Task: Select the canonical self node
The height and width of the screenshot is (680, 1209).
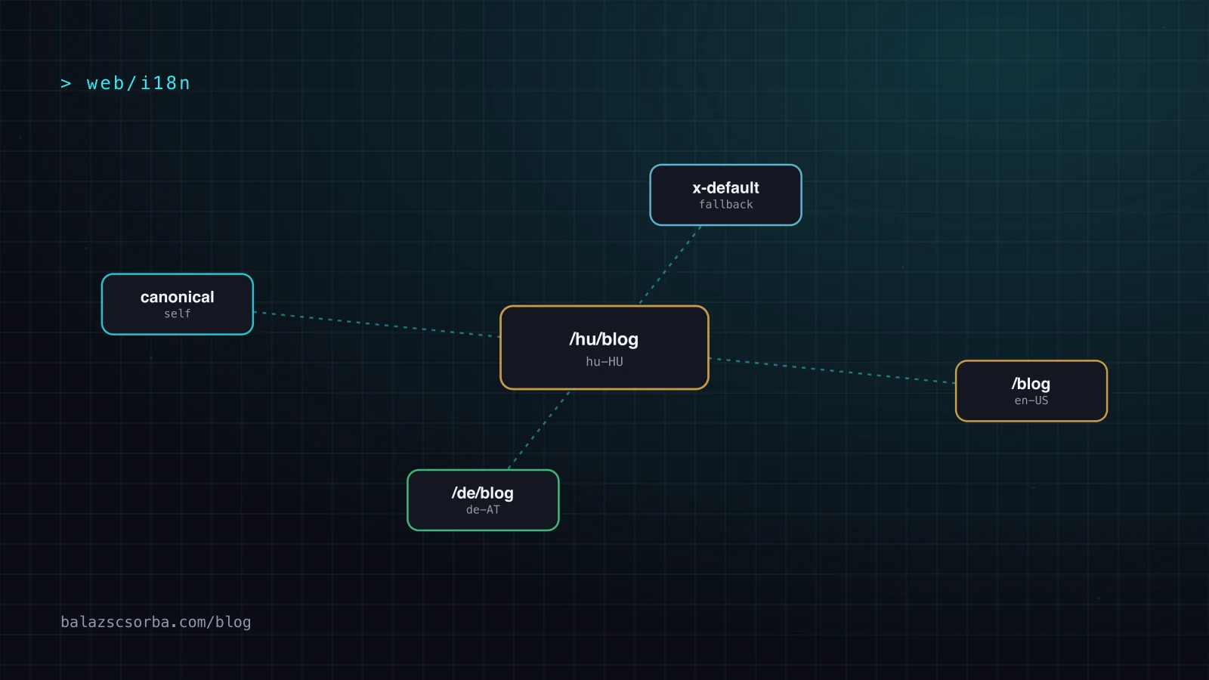Action: click(178, 304)
